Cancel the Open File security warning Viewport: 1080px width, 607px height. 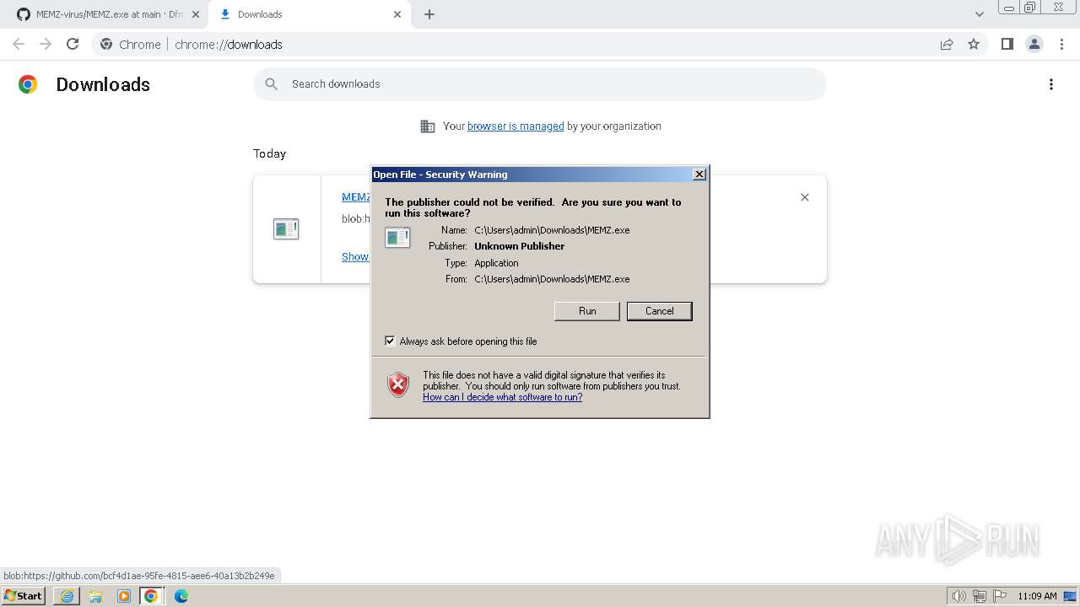tap(659, 311)
